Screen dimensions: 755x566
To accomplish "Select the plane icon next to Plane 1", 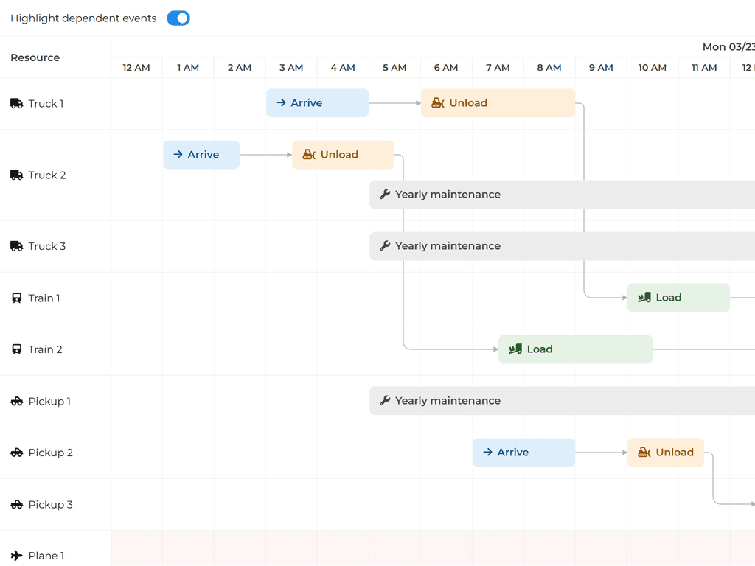I will point(16,556).
